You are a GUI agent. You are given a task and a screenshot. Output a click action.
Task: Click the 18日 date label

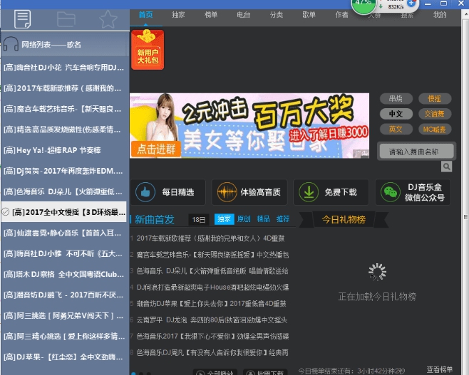pyautogui.click(x=199, y=220)
